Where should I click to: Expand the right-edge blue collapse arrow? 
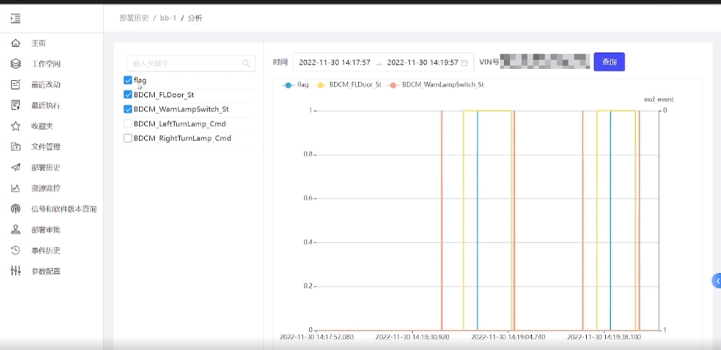coord(717,281)
